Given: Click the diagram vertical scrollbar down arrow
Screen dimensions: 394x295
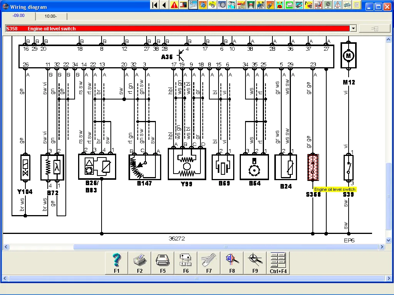Looking at the screenshot, I should (388, 240).
